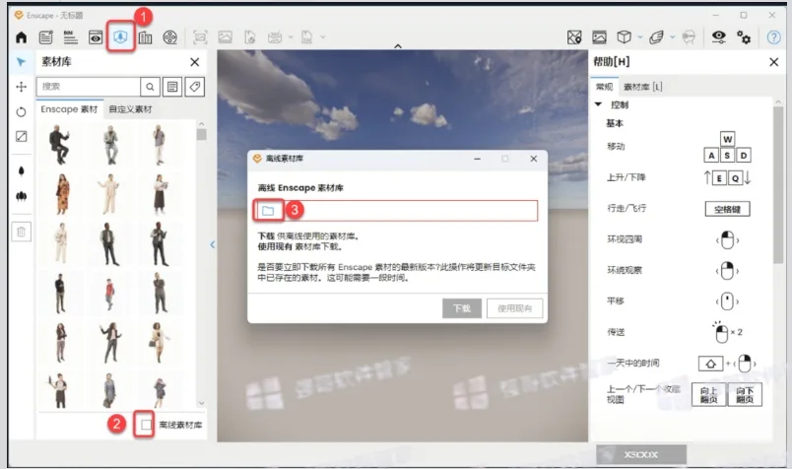This screenshot has width=792, height=469.
Task: Click the EXE standalone export icon
Action: coord(306,36)
